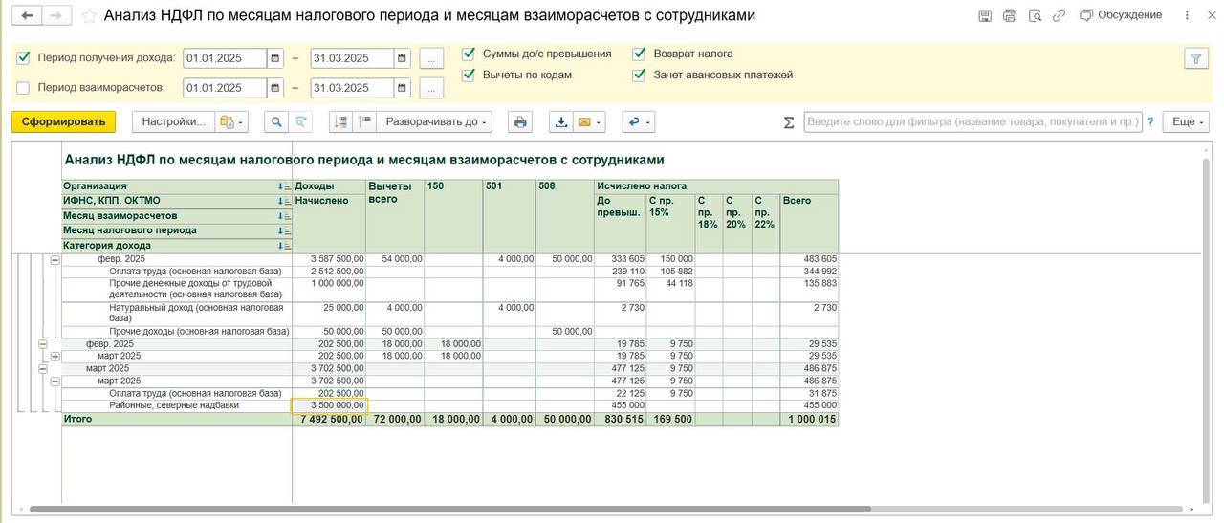The height and width of the screenshot is (523, 1224).
Task: Click the Сформировать button
Action: (63, 121)
